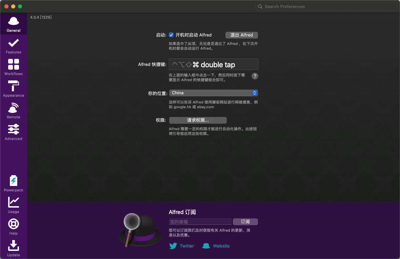The image size is (400, 259).
Task: Open the Powerpack battery tab
Action: 14,184
